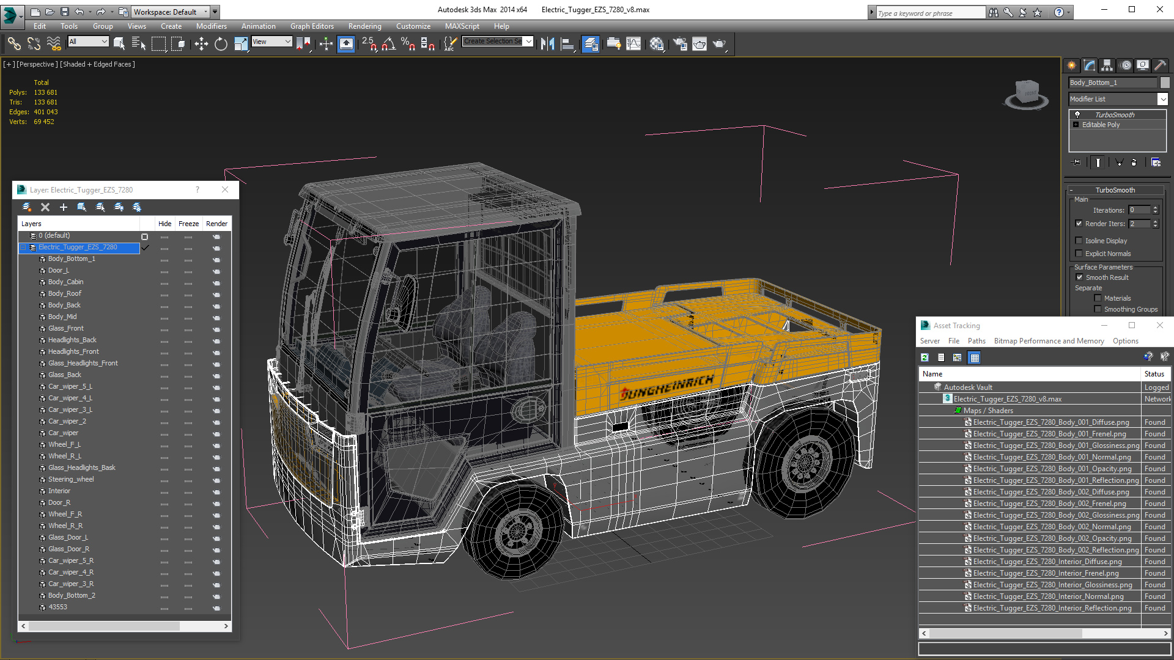Delete layer using X icon in Layer dialog
Viewport: 1174px width, 660px height.
(45, 207)
